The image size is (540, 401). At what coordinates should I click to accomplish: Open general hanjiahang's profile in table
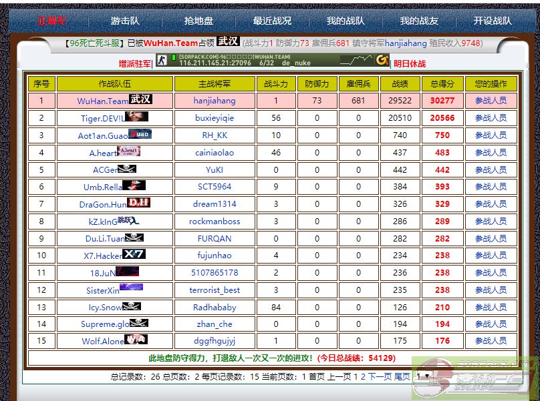215,101
